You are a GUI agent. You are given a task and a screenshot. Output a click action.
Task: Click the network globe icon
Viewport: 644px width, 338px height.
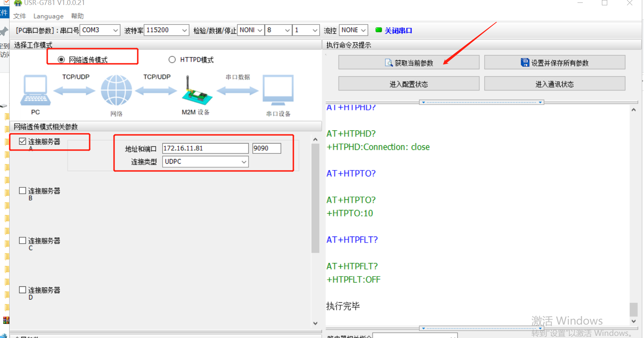116,90
